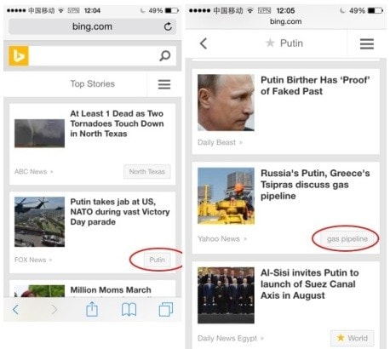The width and height of the screenshot is (390, 349).
Task: Open Daily News Egypt source link
Action: click(231, 338)
